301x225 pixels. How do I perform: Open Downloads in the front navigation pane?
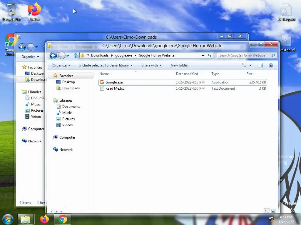click(71, 88)
